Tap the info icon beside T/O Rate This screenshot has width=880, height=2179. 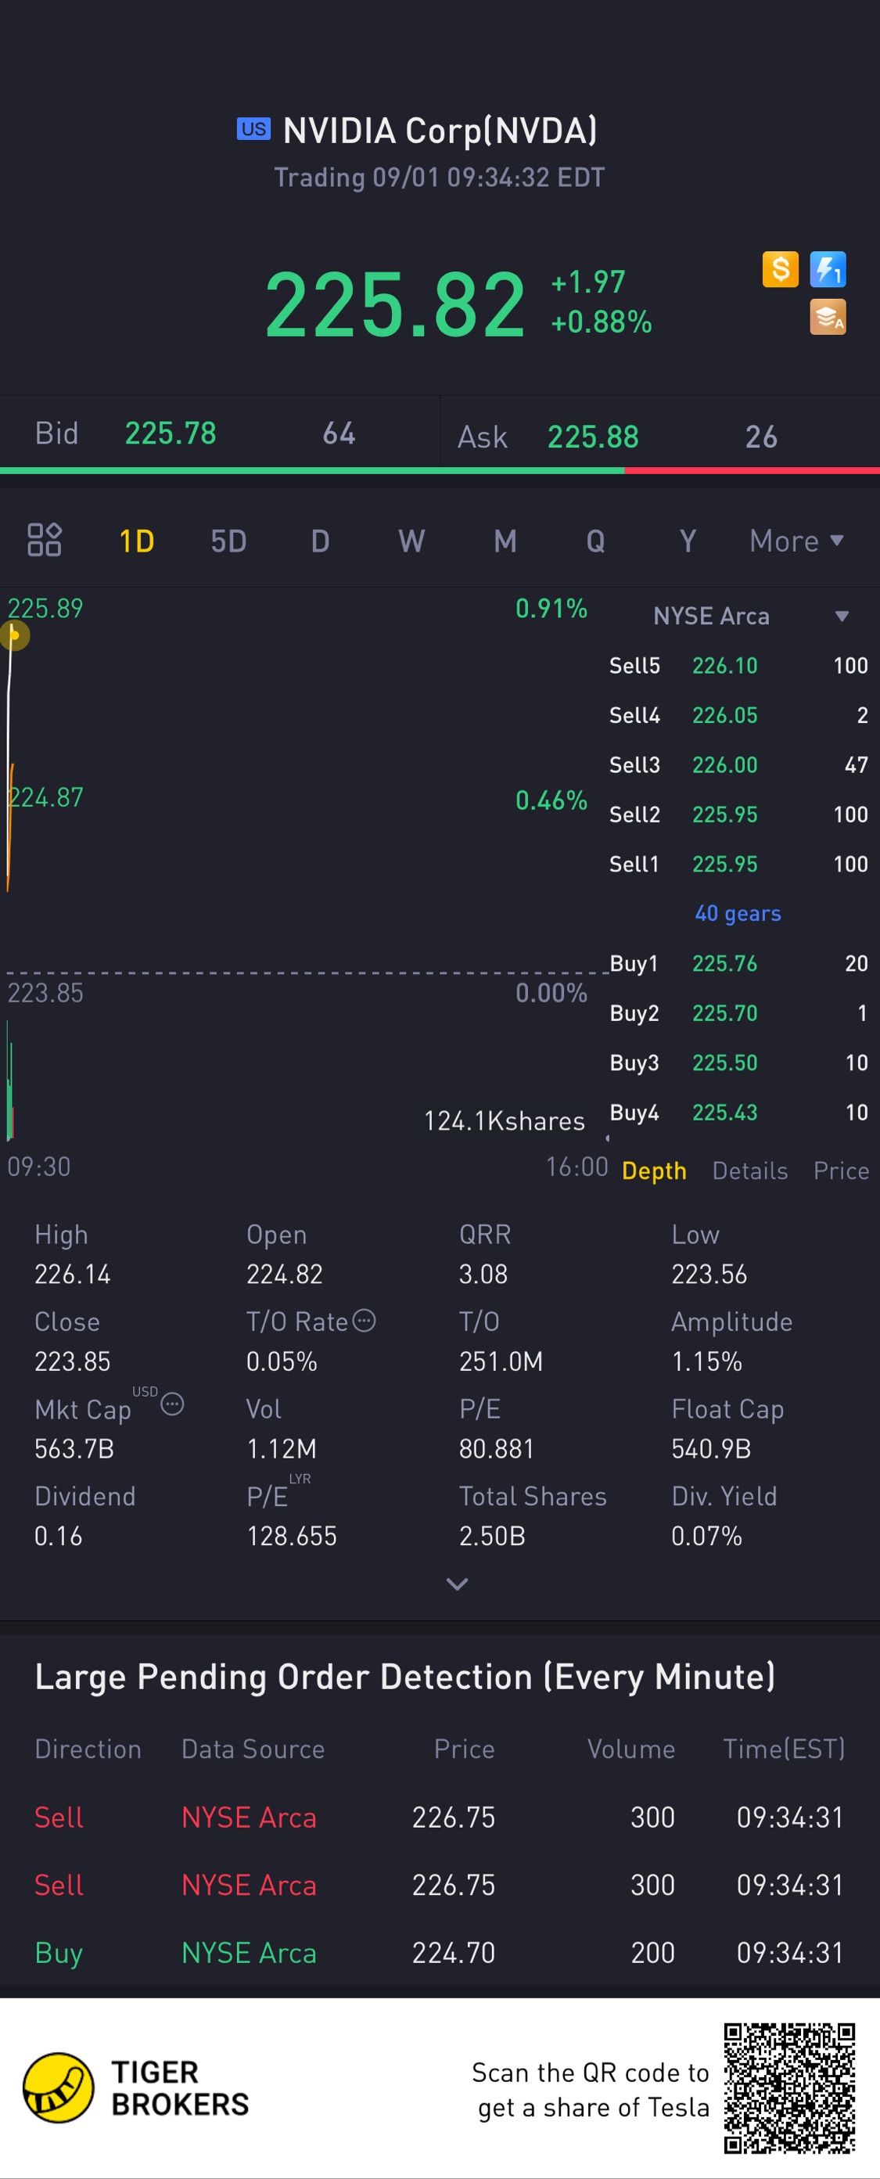point(365,1321)
